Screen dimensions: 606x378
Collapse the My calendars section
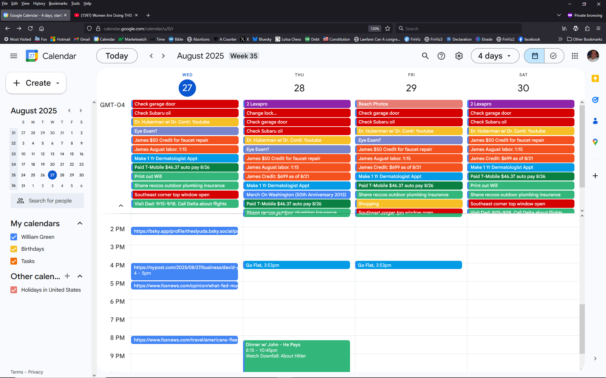pos(80,223)
